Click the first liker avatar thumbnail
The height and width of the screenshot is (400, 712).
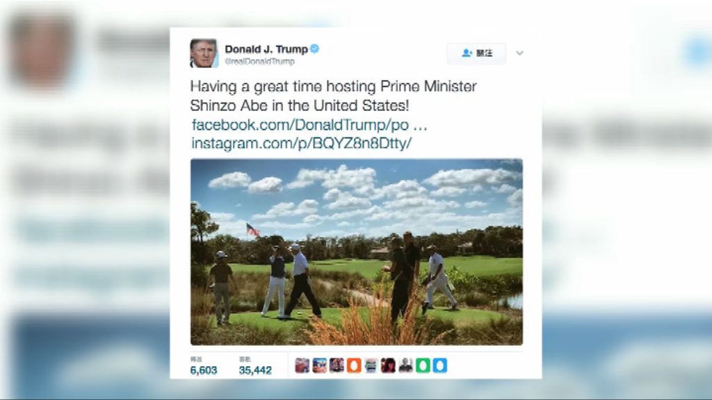(x=302, y=365)
